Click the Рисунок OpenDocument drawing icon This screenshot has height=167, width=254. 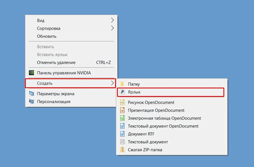click(x=122, y=102)
